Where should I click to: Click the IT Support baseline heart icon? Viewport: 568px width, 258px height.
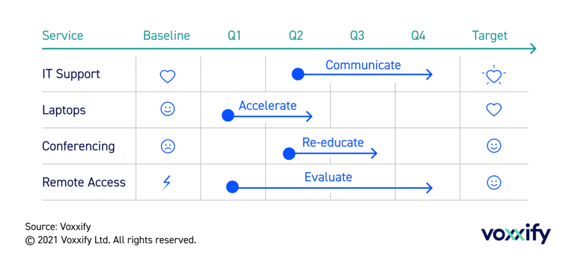(x=168, y=77)
